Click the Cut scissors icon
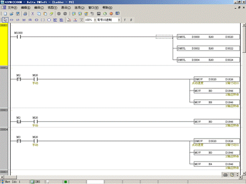 coord(33,14)
